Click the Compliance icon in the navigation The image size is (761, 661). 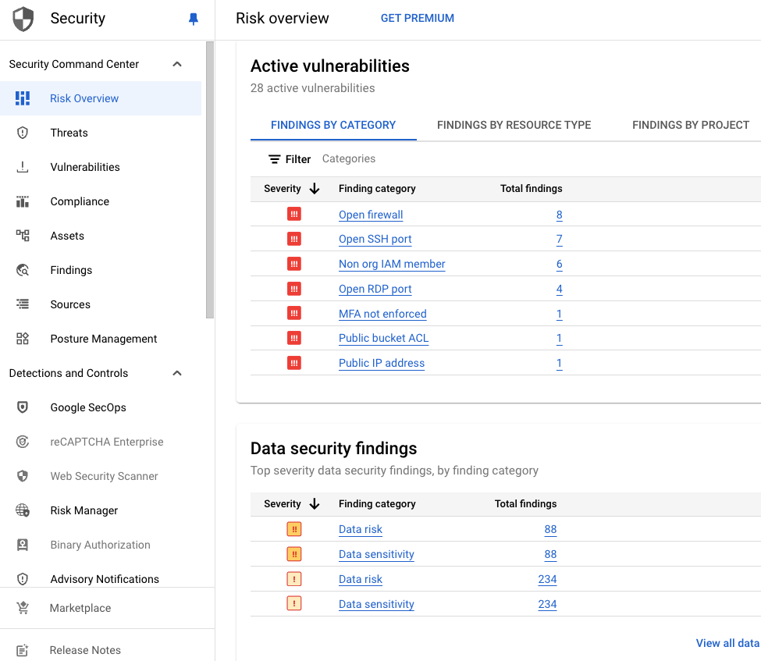click(x=24, y=201)
